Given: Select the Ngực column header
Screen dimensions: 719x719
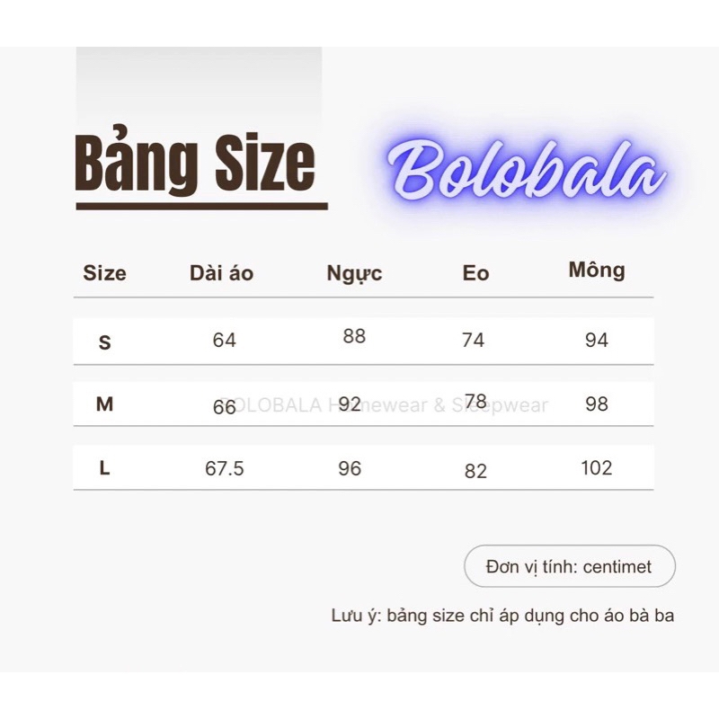Looking at the screenshot, I should [354, 274].
